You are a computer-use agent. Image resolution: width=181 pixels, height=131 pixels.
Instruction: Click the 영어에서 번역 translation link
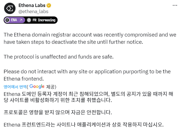(x=15, y=87)
